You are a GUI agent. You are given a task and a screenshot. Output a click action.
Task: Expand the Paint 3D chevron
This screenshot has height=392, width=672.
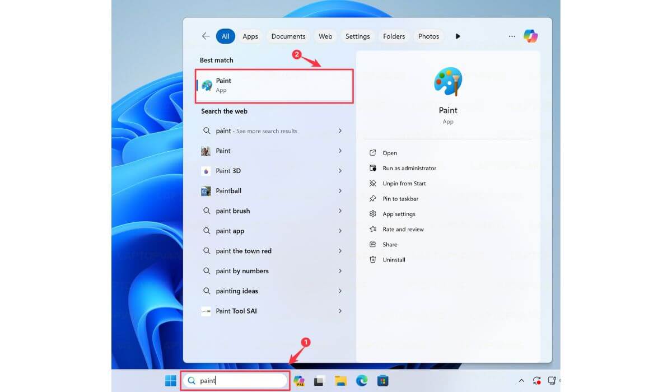340,171
